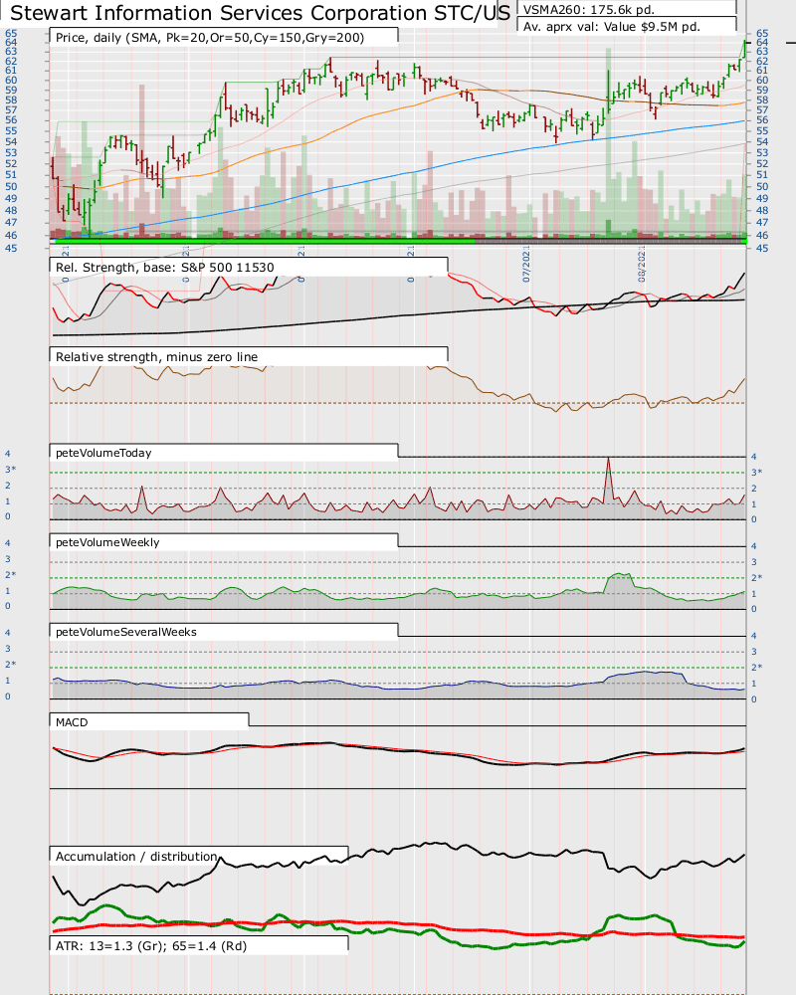Image resolution: width=796 pixels, height=995 pixels.
Task: Click the Av. aprx val: Value $9.5M pd. label
Action: tap(612, 27)
